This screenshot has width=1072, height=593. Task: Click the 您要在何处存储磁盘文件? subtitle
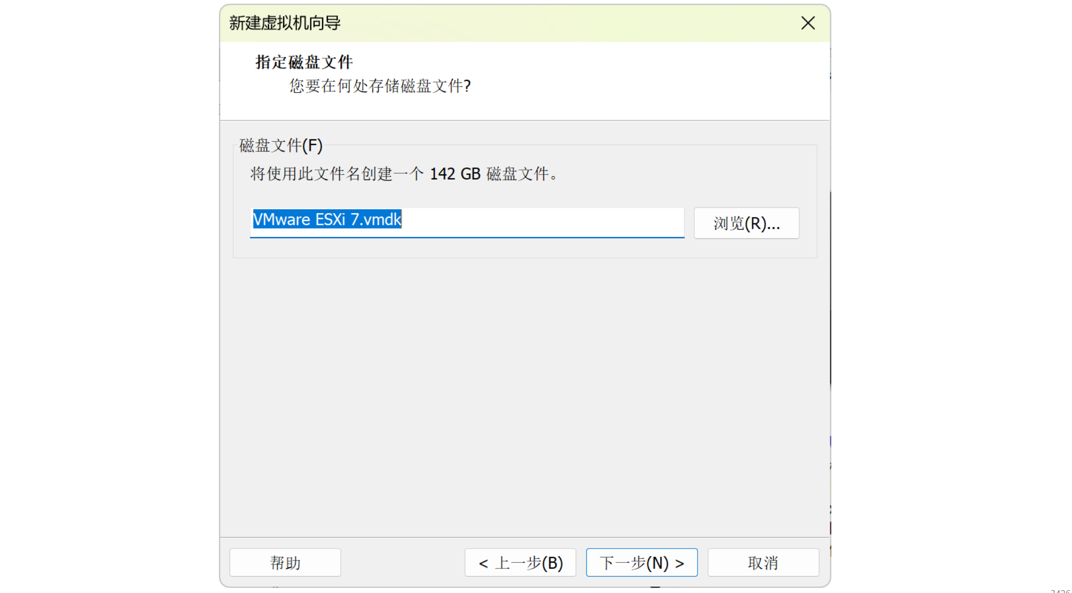380,86
